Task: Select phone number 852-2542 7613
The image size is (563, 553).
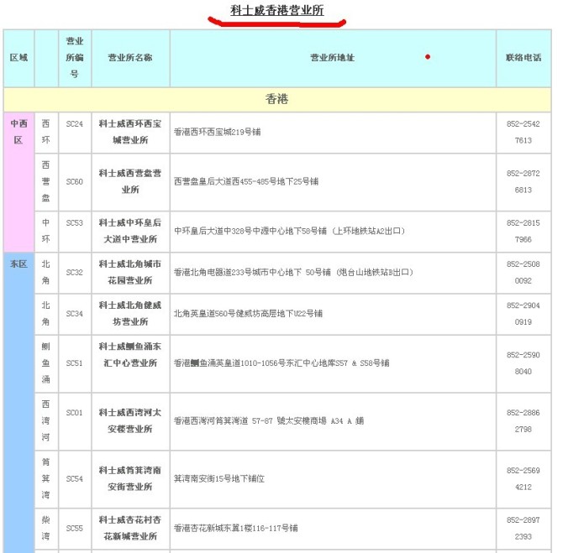Action: point(524,132)
